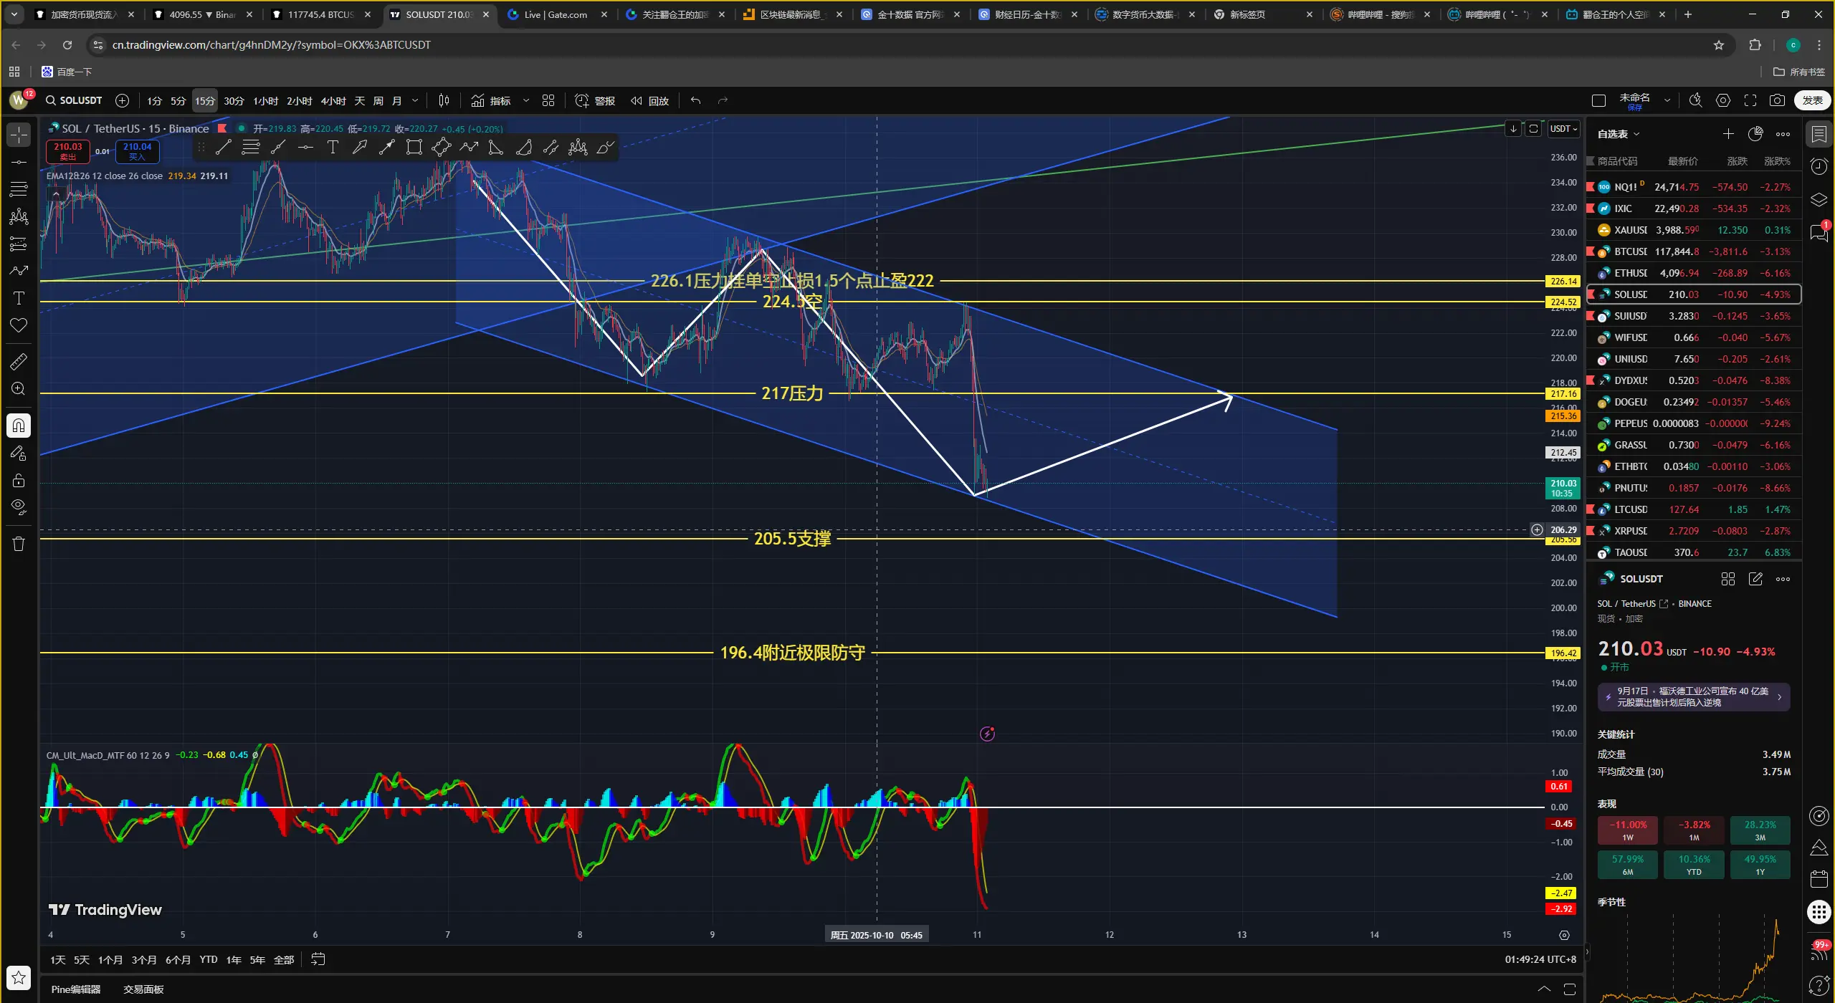Screen dimensions: 1835x1003
Task: Select the rectangle drawing tool
Action: [414, 148]
